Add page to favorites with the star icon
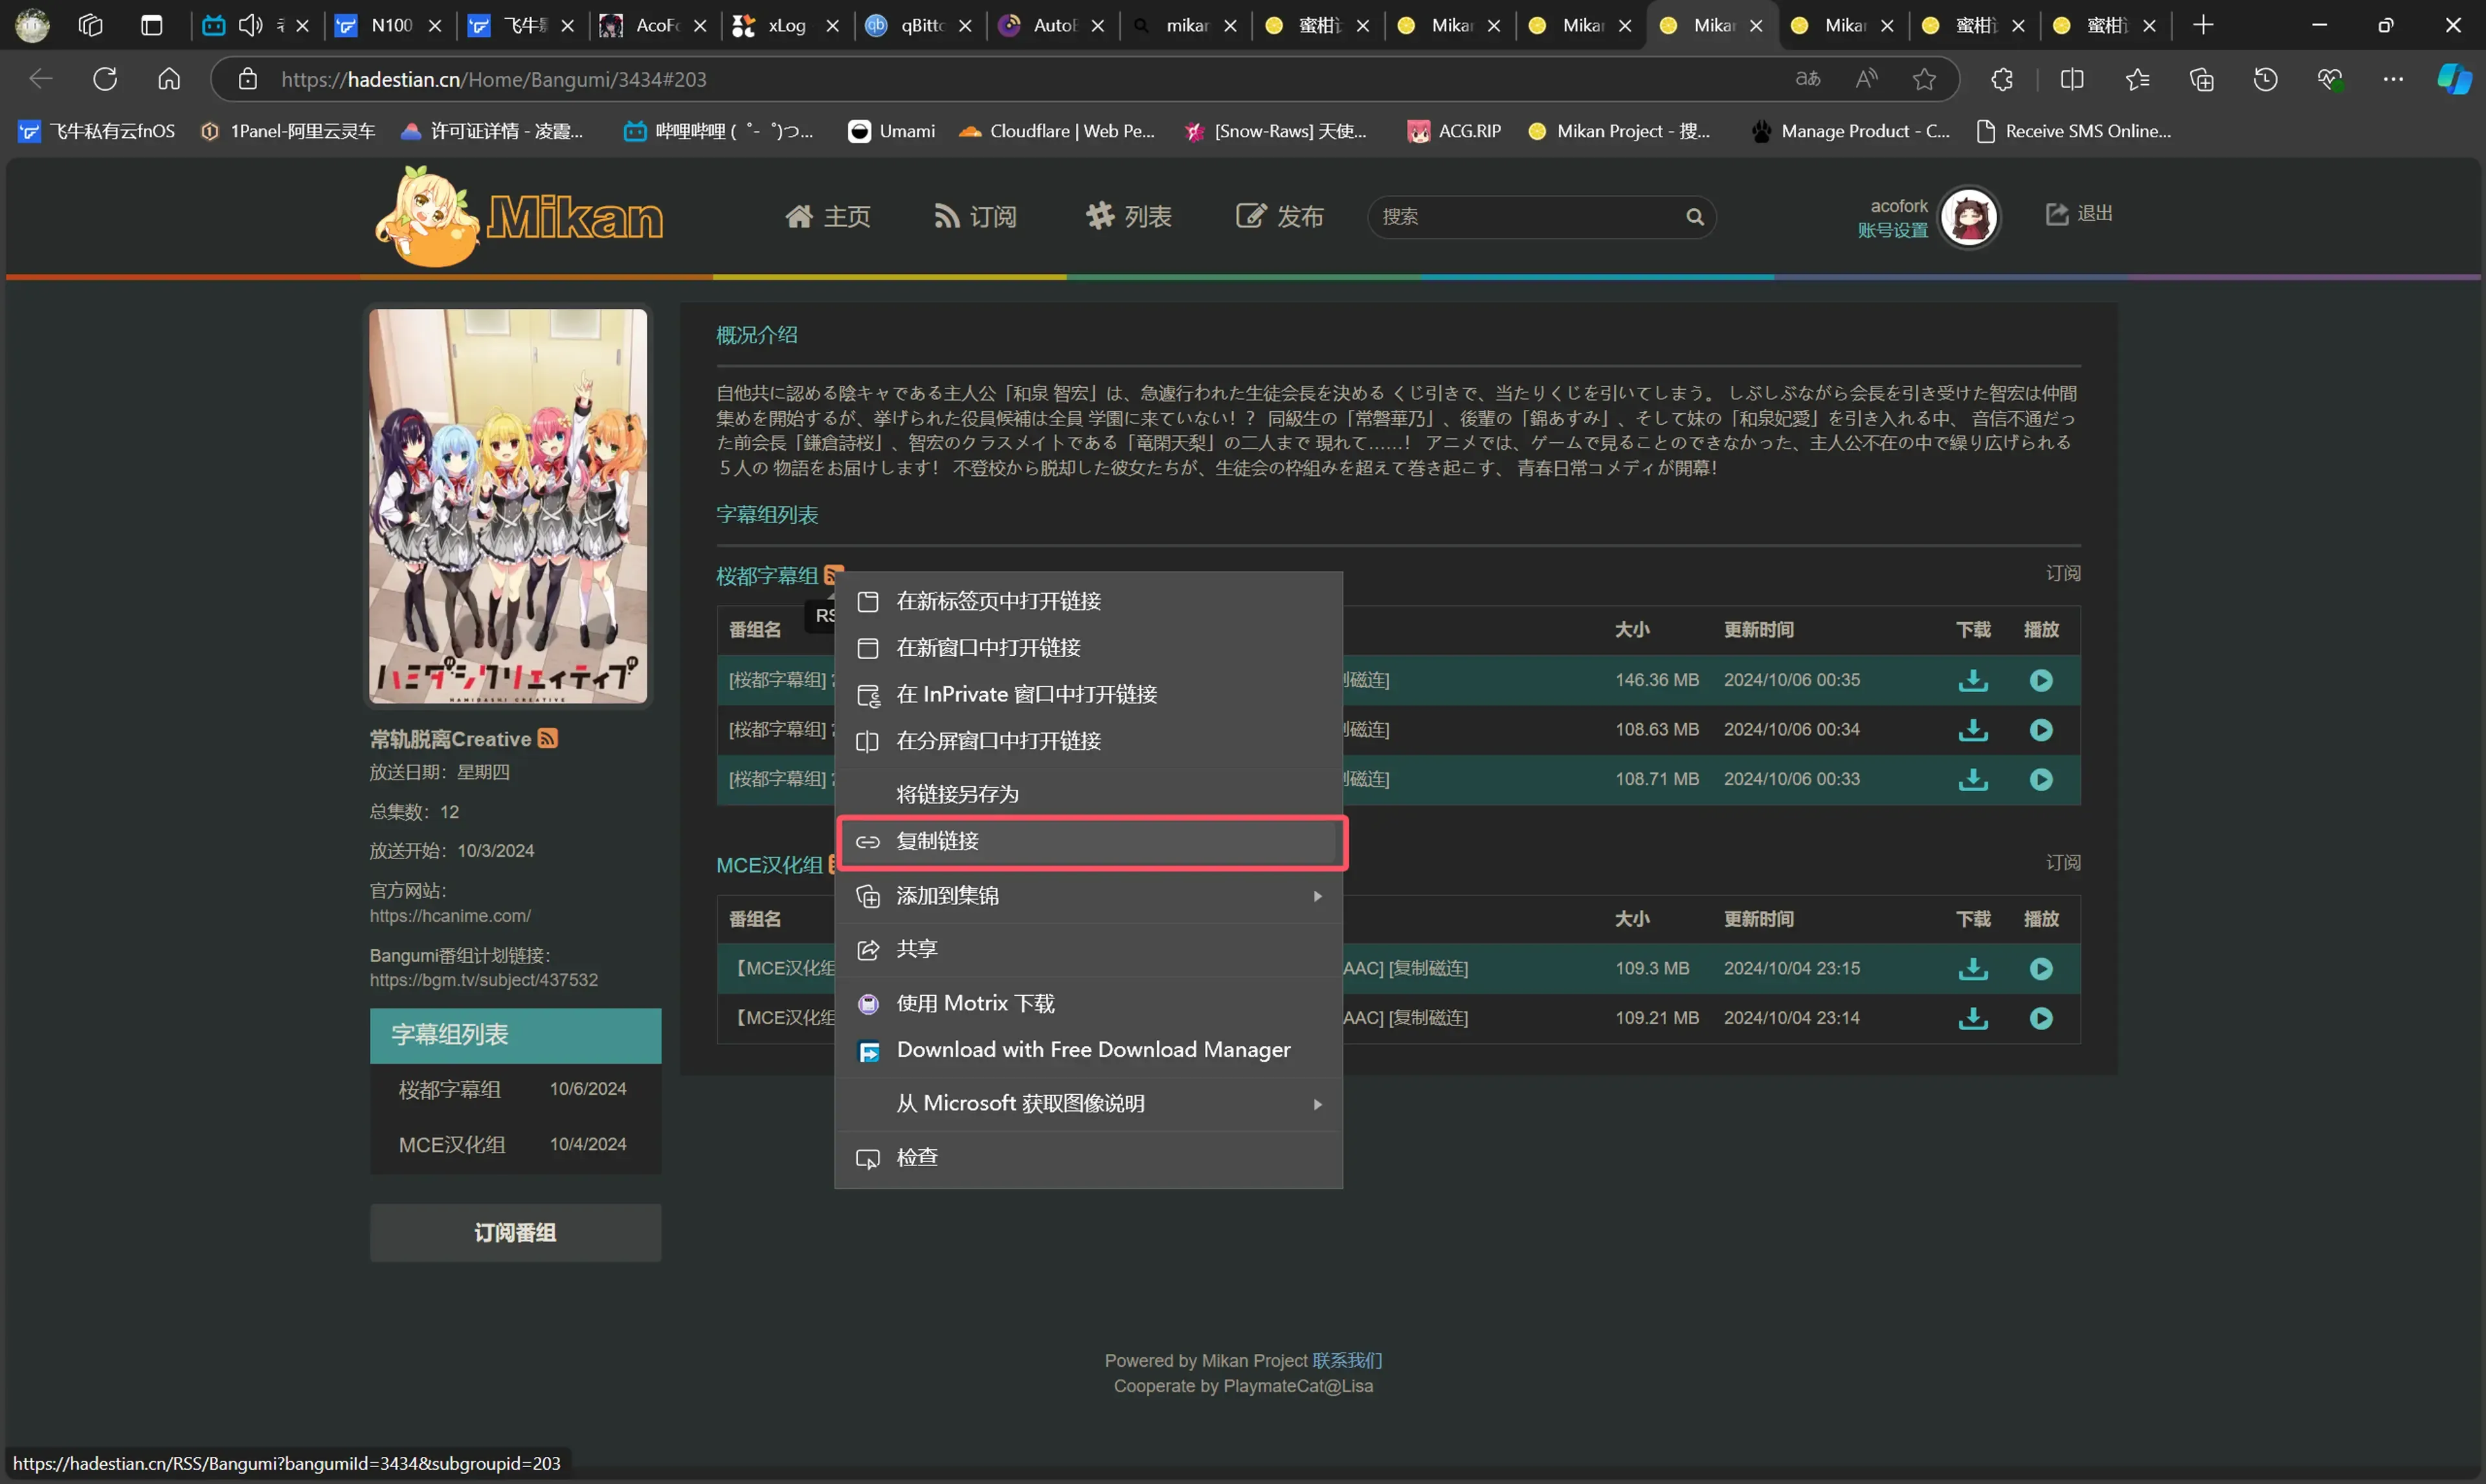Viewport: 2486px width, 1484px height. click(x=1923, y=79)
